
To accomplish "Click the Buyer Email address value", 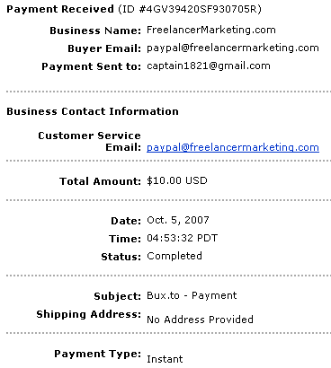I will [233, 48].
